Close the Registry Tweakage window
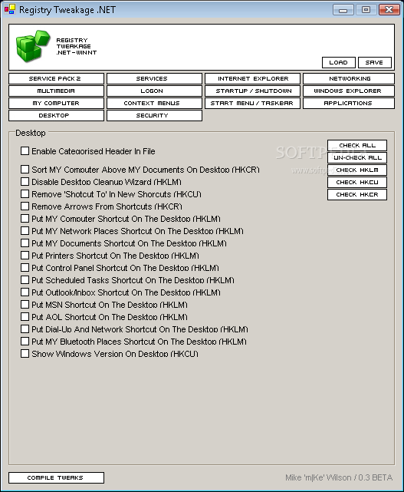This screenshot has width=404, height=492. pos(389,10)
